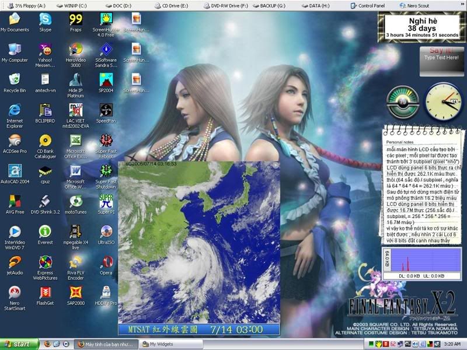The width and height of the screenshot is (467, 350).
Task: Launch Yahoo! Messenger desktop shortcut
Action: point(46,55)
